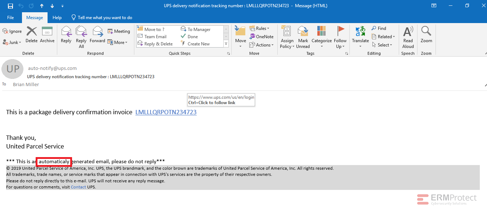The width and height of the screenshot is (487, 209).
Task: Select the Reply & Delete quick step
Action: point(155,44)
